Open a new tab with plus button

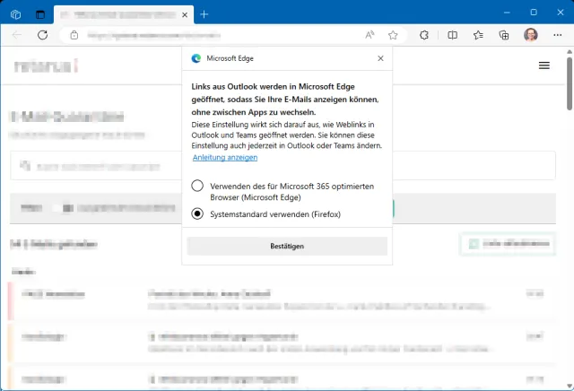[204, 14]
